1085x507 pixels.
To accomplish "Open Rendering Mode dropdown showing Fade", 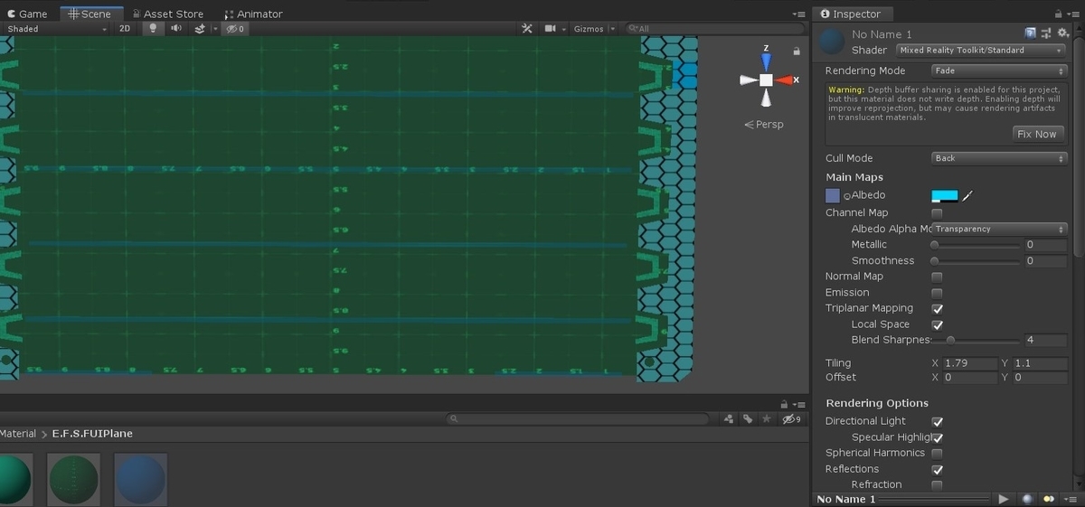I will tap(999, 70).
